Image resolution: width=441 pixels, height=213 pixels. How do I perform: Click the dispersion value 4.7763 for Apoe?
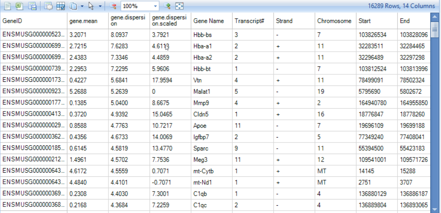click(119, 126)
